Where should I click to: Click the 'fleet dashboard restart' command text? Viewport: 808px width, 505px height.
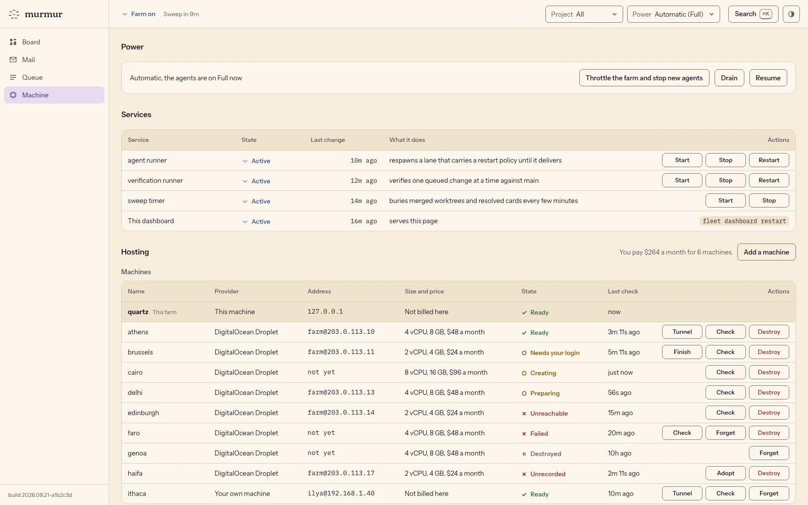tap(744, 221)
